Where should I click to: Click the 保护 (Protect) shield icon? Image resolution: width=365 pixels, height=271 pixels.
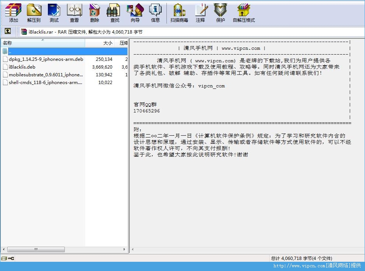tap(220, 13)
